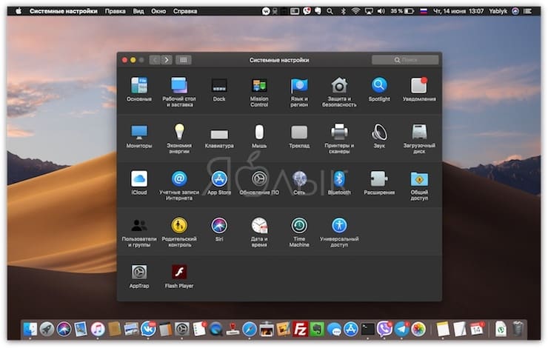Open the Звук preferences pane
Screen dimensions: 548x348
pyautogui.click(x=379, y=136)
